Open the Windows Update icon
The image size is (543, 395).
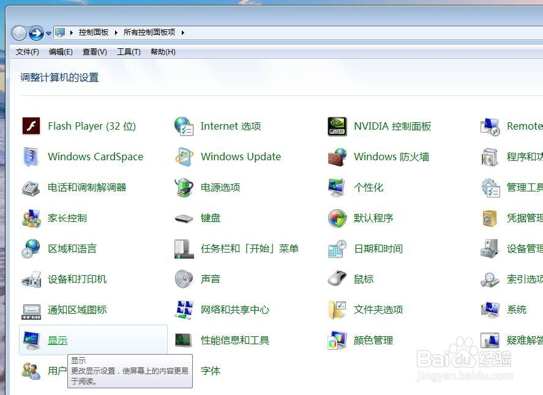[184, 157]
